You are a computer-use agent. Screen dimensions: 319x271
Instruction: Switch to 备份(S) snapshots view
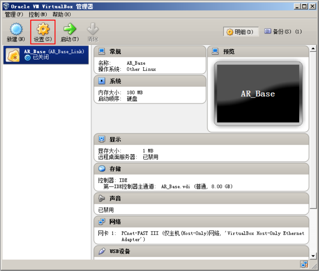click(x=283, y=31)
